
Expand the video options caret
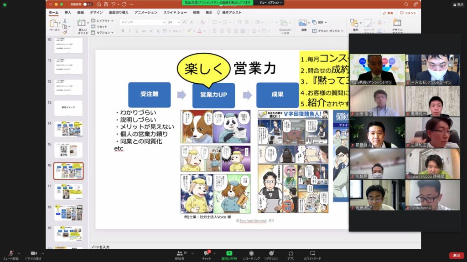pos(42,253)
